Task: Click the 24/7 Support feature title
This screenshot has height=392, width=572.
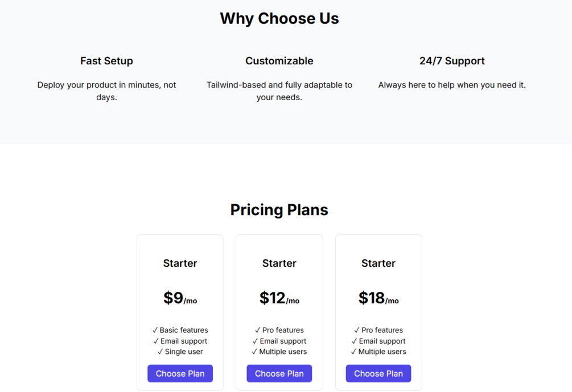Action: pyautogui.click(x=452, y=61)
